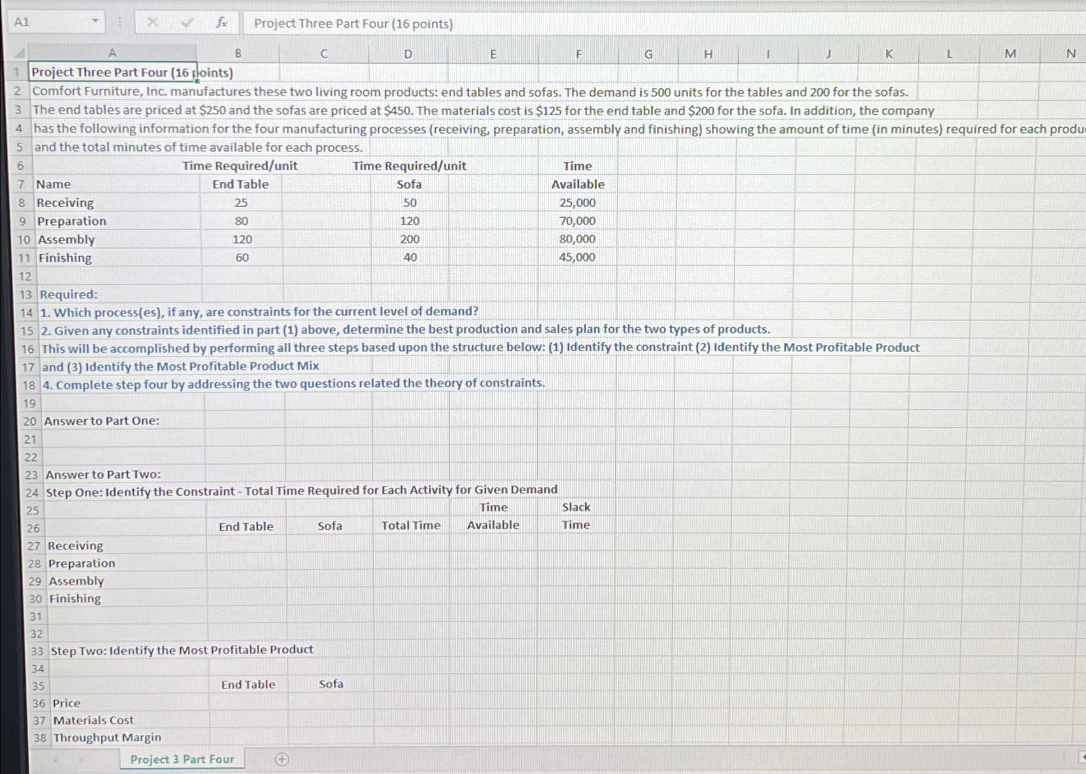Select the 'Preparation' label in row 9
The image size is (1086, 774).
(x=72, y=221)
